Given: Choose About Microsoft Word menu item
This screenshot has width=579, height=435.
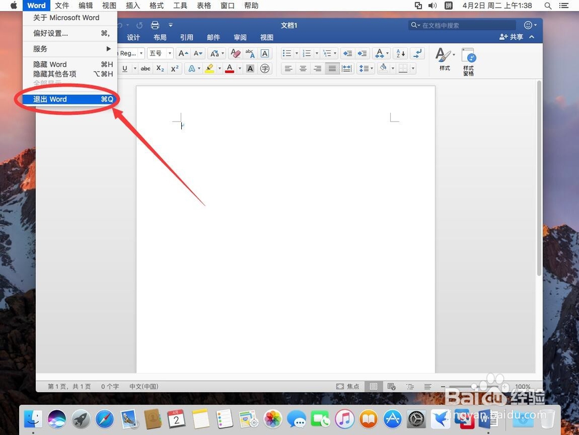Looking at the screenshot, I should click(70, 18).
